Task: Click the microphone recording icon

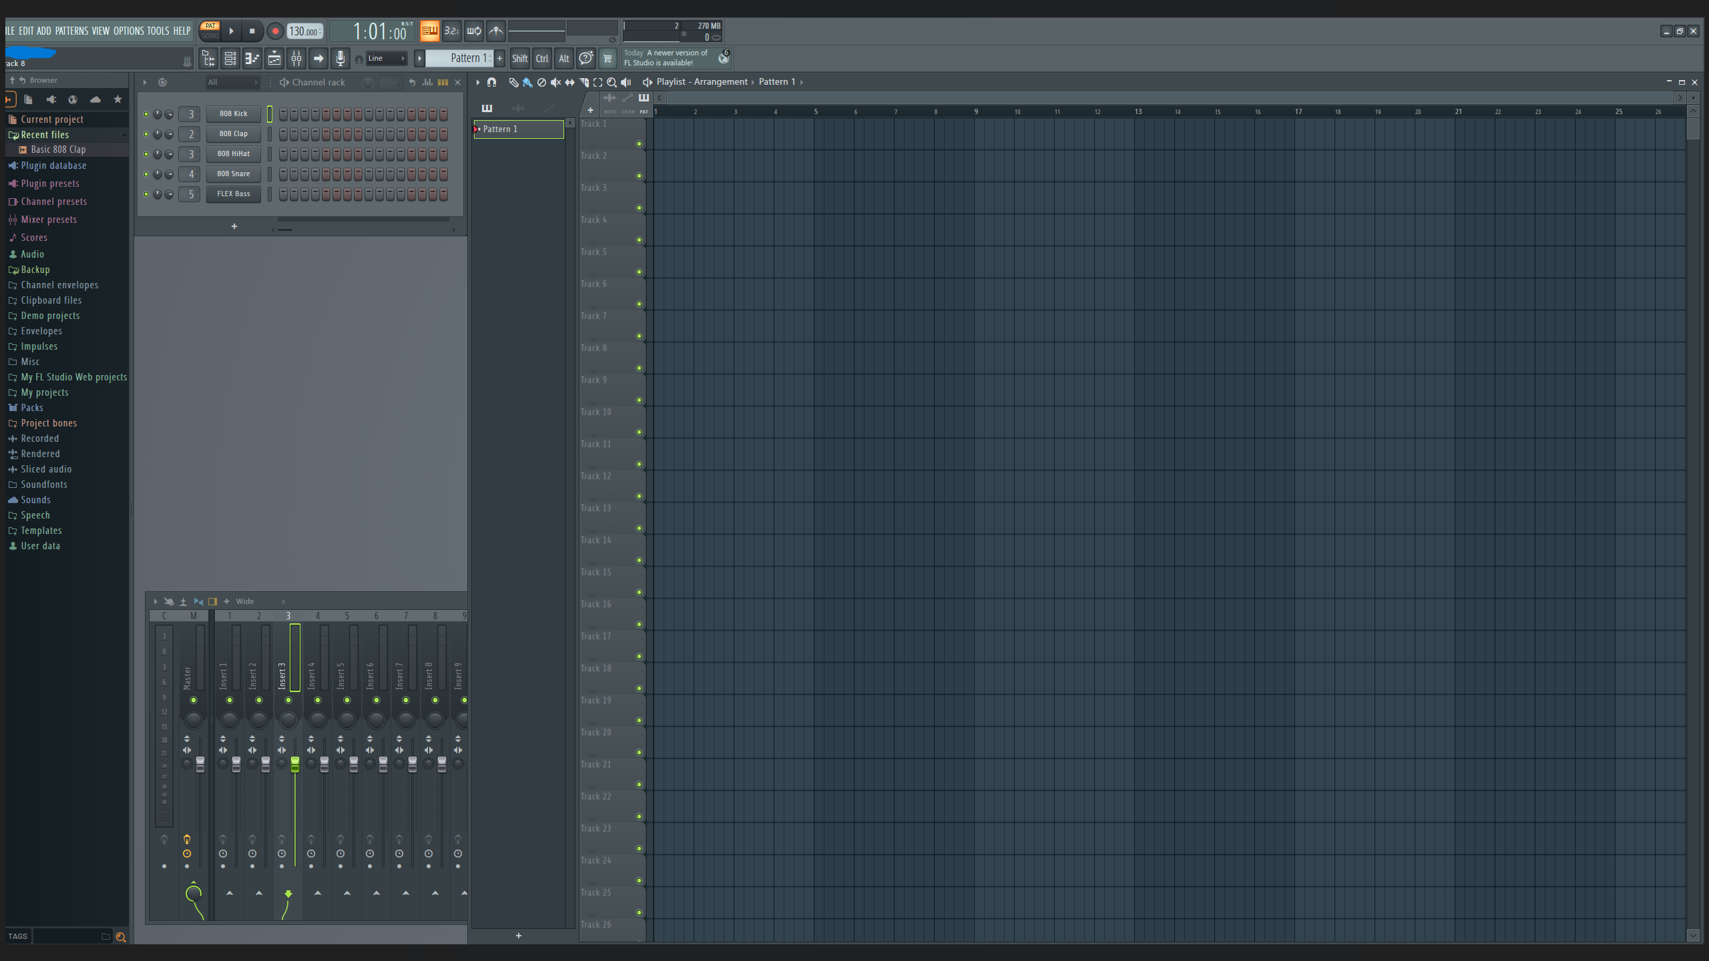Action: (340, 59)
